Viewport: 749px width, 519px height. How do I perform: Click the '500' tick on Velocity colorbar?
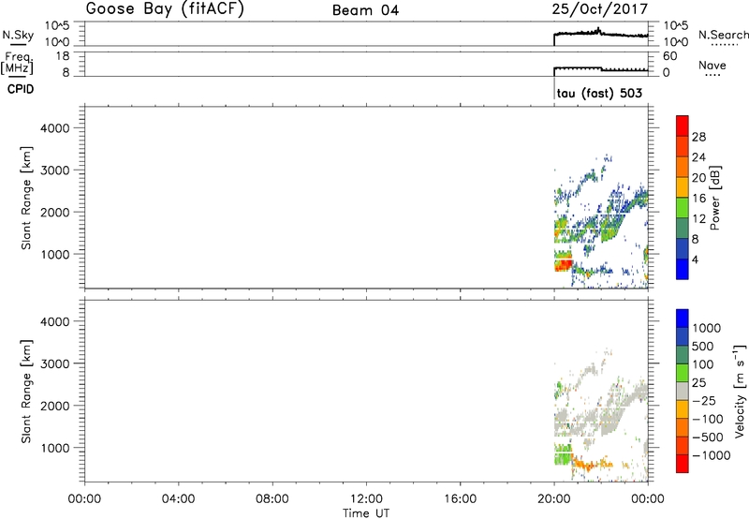[x=705, y=347]
